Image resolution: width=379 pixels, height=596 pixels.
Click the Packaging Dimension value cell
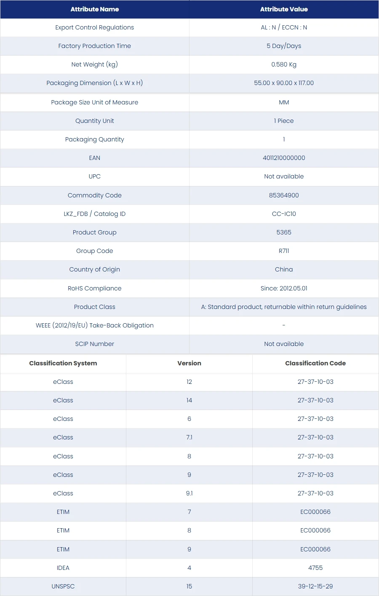click(284, 83)
